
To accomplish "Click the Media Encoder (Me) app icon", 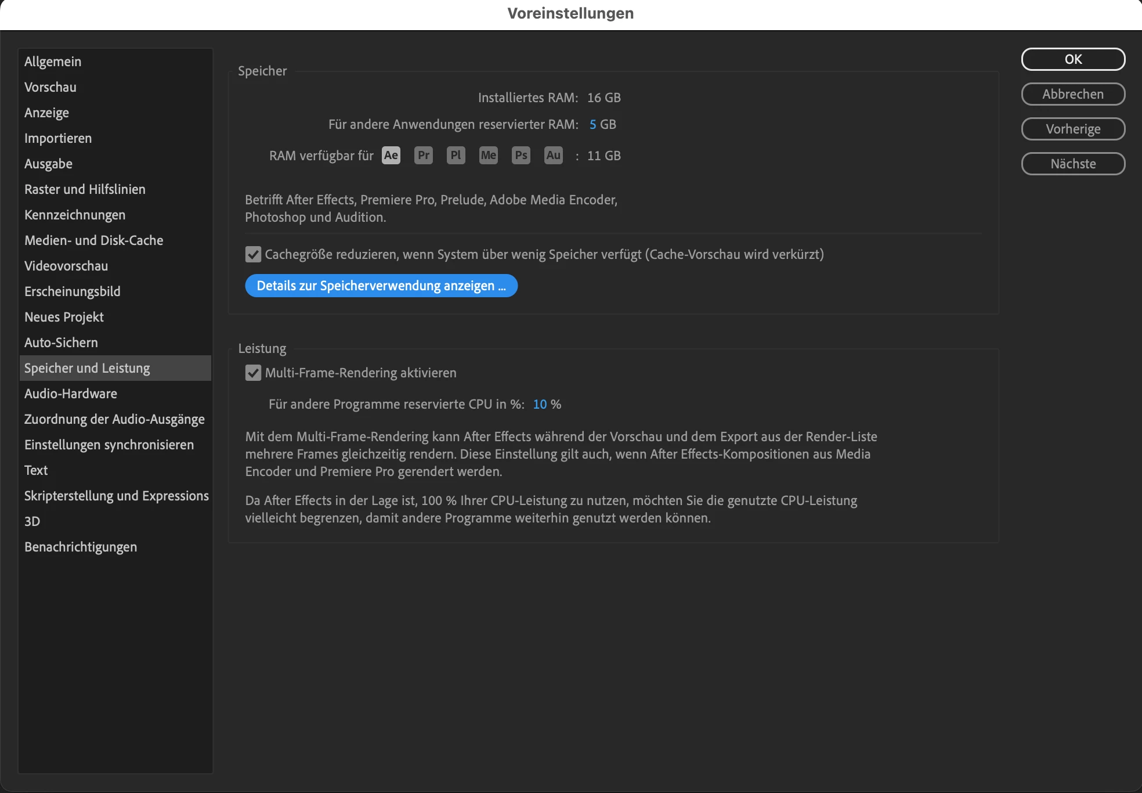I will 489,156.
